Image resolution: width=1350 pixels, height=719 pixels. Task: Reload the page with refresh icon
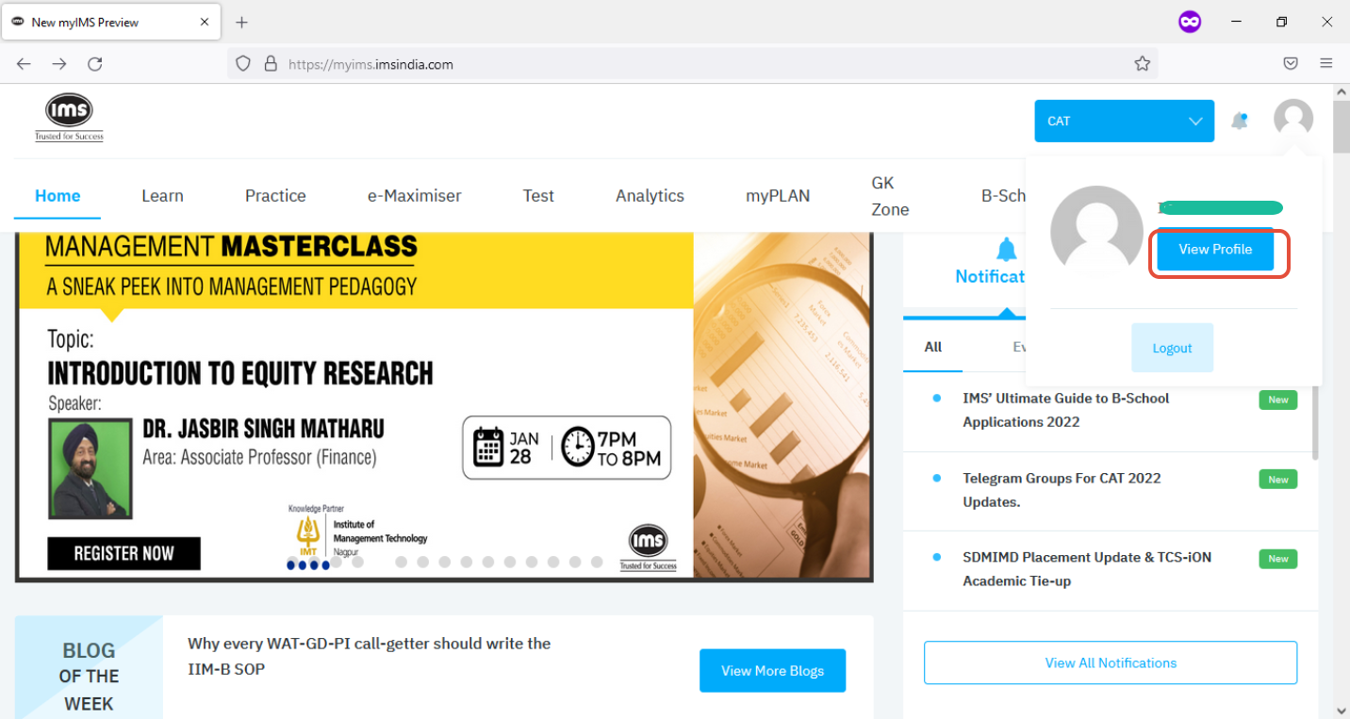pos(95,64)
